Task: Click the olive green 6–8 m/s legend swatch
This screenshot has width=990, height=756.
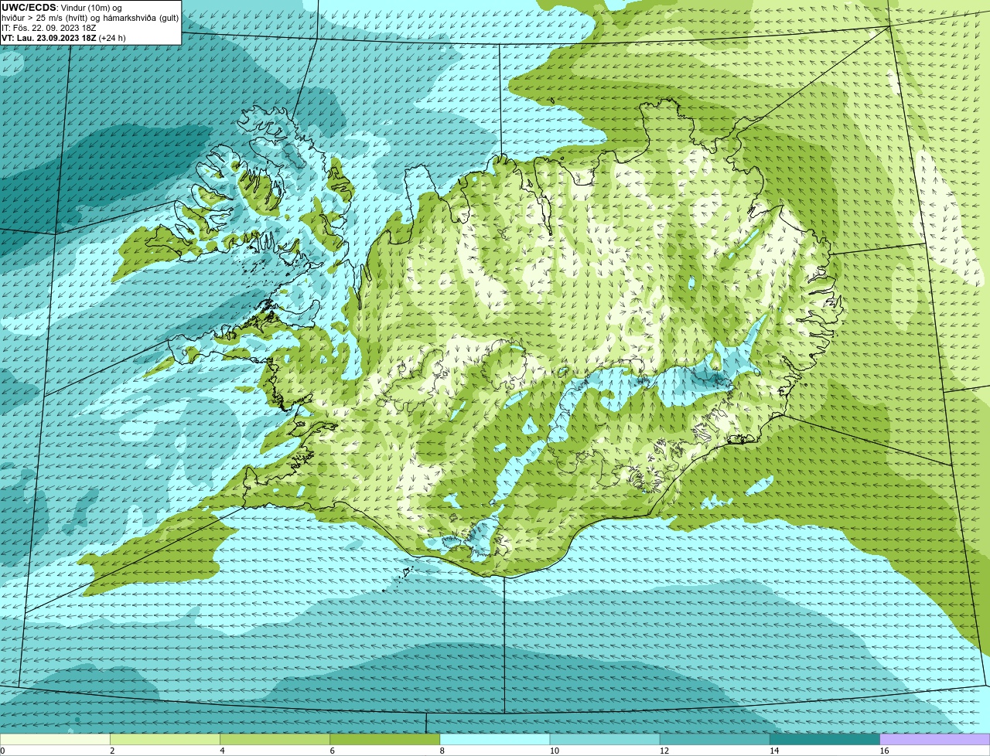Action: click(x=384, y=740)
